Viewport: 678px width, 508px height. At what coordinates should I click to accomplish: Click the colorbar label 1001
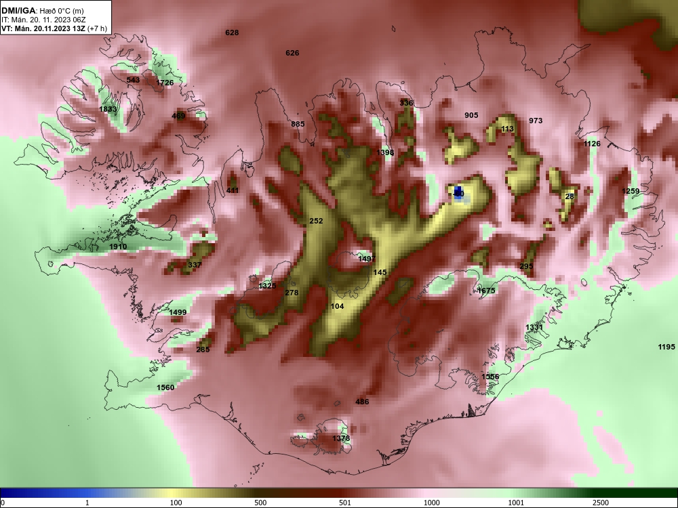516,503
